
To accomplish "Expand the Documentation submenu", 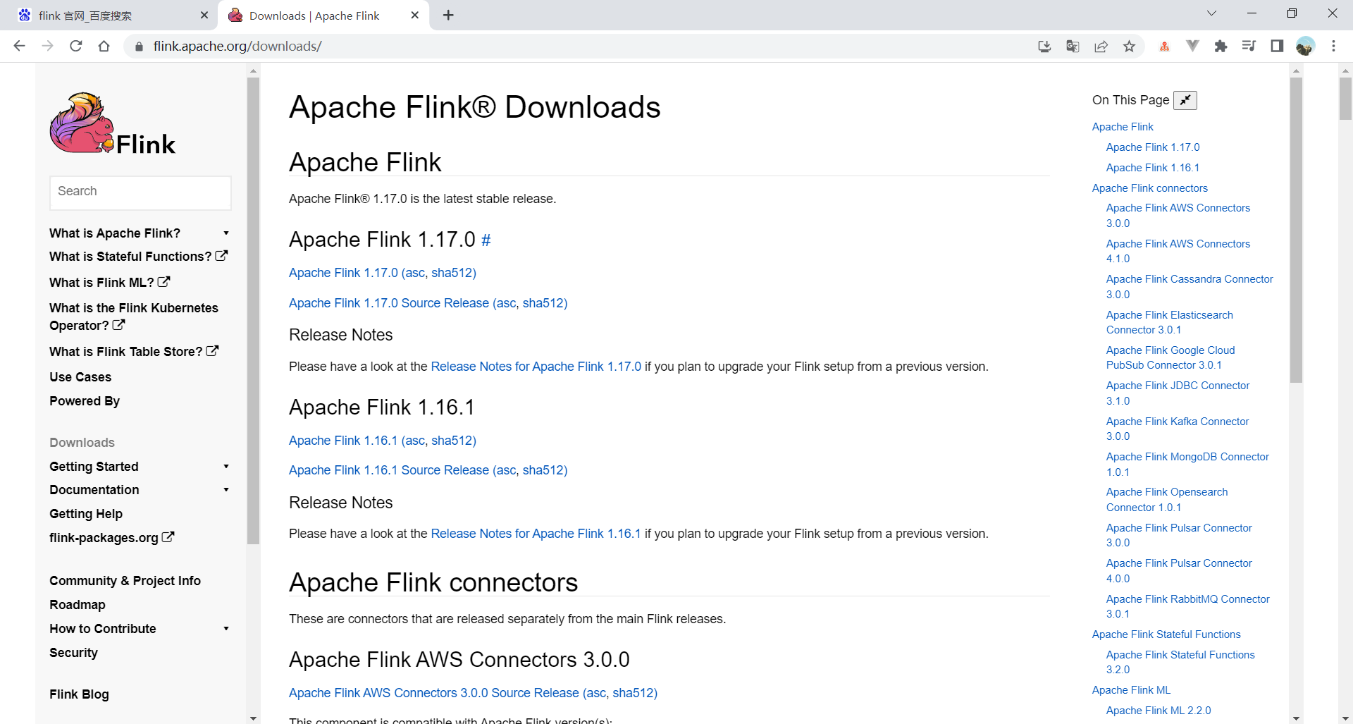I will [226, 490].
